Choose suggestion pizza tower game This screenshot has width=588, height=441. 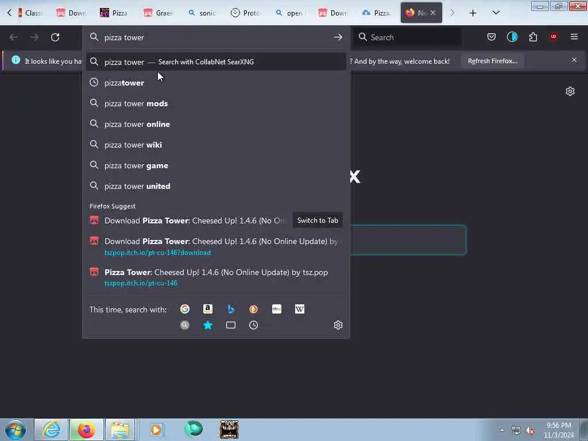pyautogui.click(x=216, y=165)
